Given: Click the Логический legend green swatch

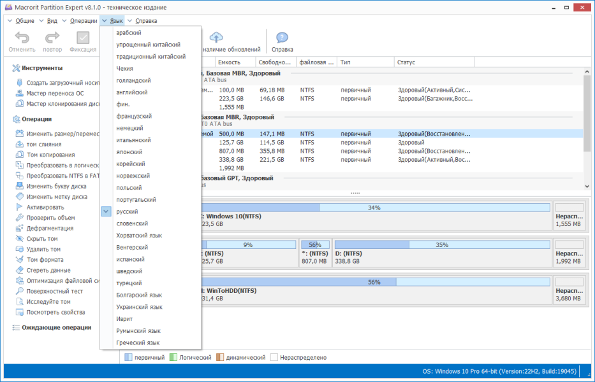Looking at the screenshot, I should pos(173,357).
